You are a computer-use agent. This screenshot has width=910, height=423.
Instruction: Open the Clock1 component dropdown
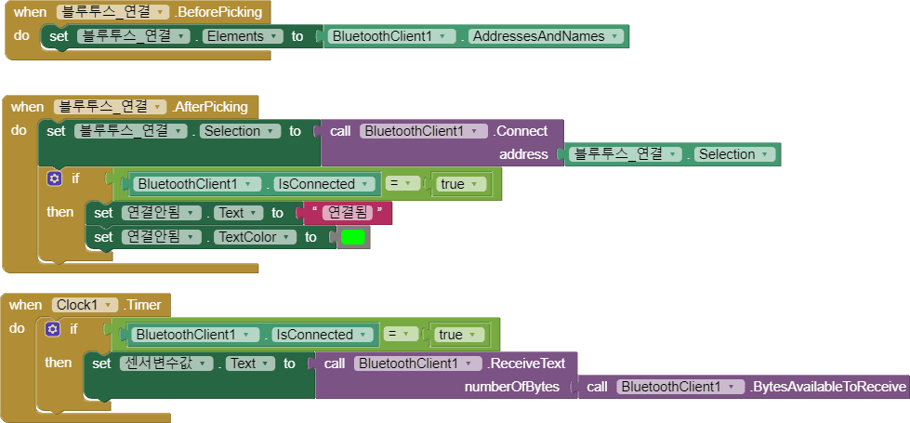(x=85, y=305)
